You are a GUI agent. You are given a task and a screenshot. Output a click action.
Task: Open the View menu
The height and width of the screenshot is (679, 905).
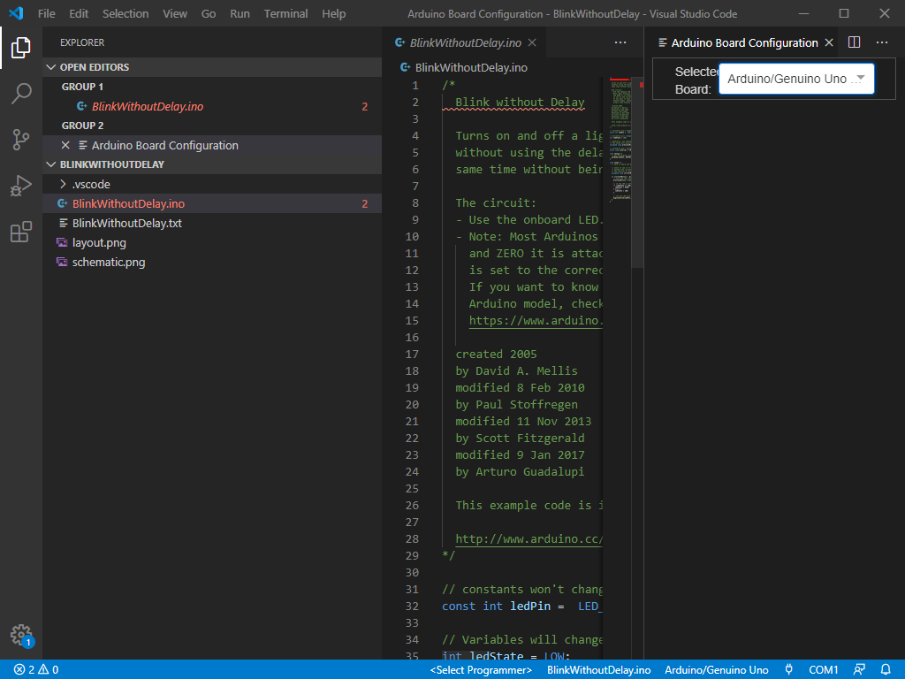(x=175, y=13)
